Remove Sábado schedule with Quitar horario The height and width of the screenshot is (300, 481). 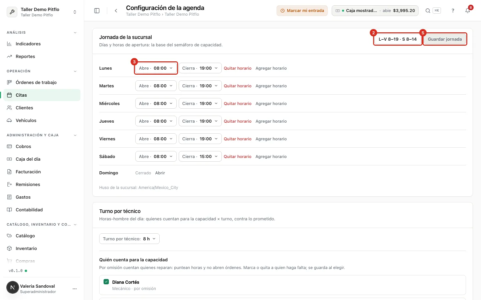[x=237, y=156]
